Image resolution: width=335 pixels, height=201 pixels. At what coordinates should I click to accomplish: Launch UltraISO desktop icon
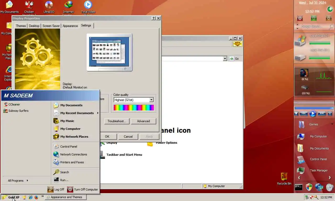[49, 7]
